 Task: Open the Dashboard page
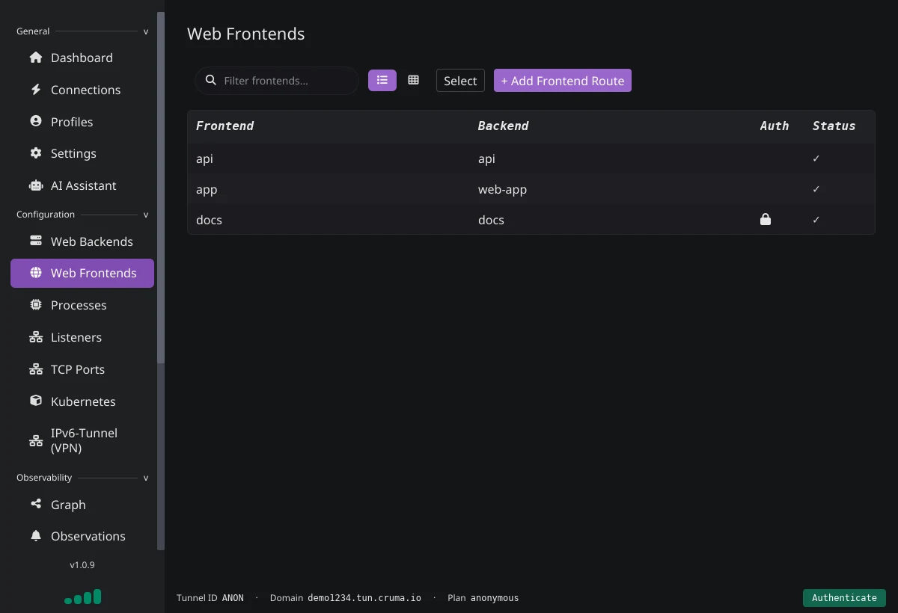coord(82,58)
